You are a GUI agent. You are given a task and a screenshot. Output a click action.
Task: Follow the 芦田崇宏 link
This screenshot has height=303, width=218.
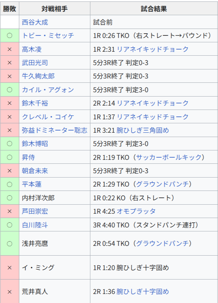tap(35, 211)
